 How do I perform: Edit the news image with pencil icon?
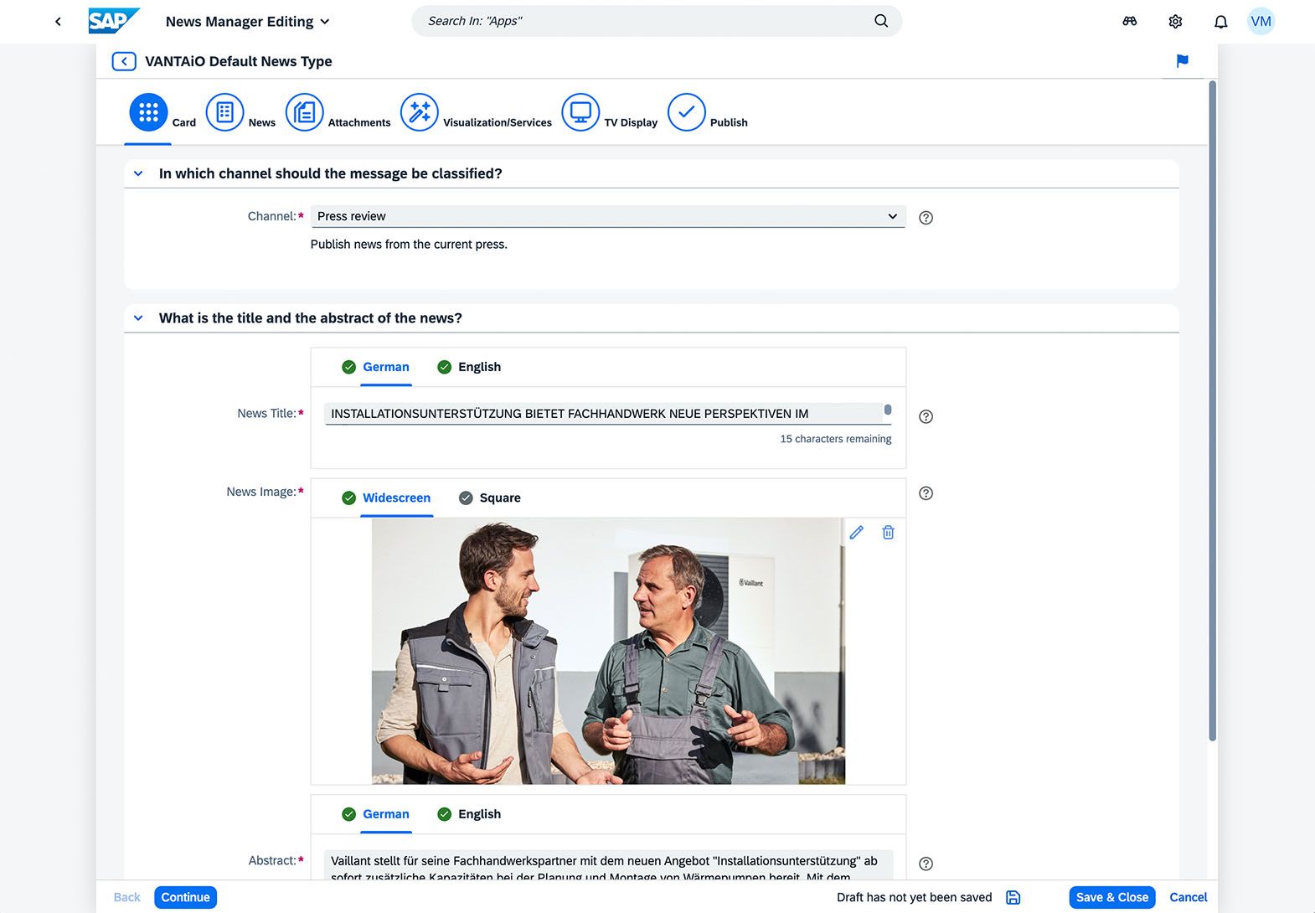(856, 533)
